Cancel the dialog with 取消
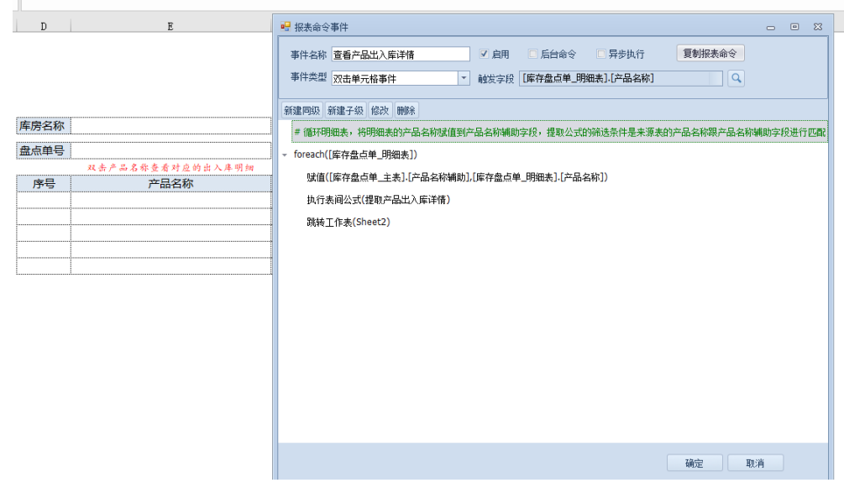844x488 pixels. click(754, 463)
